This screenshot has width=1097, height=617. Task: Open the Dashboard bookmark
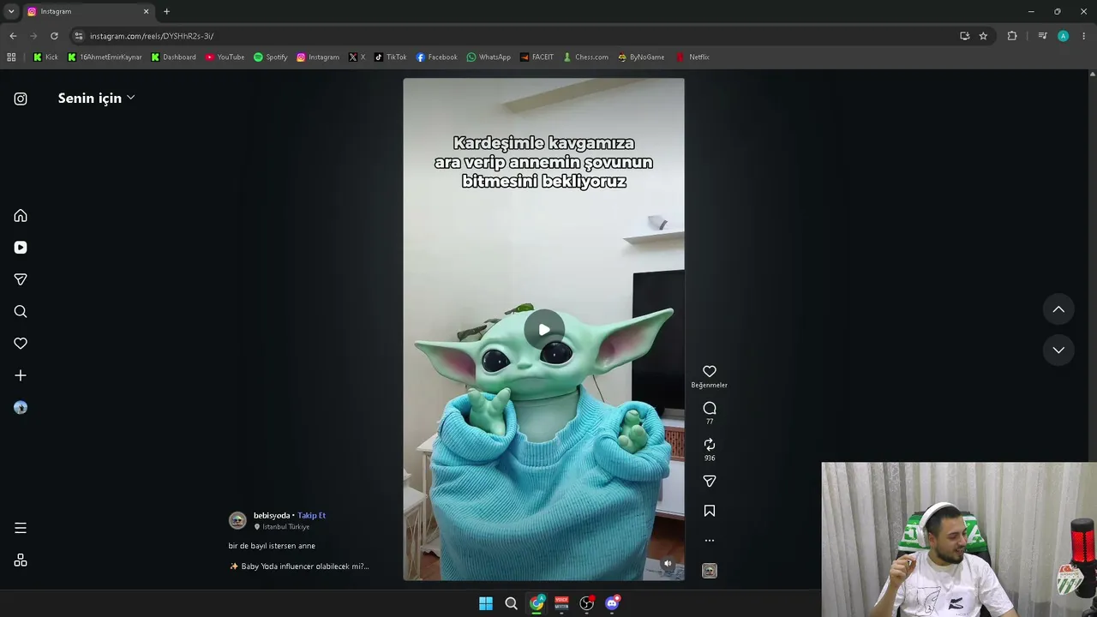[x=173, y=57]
